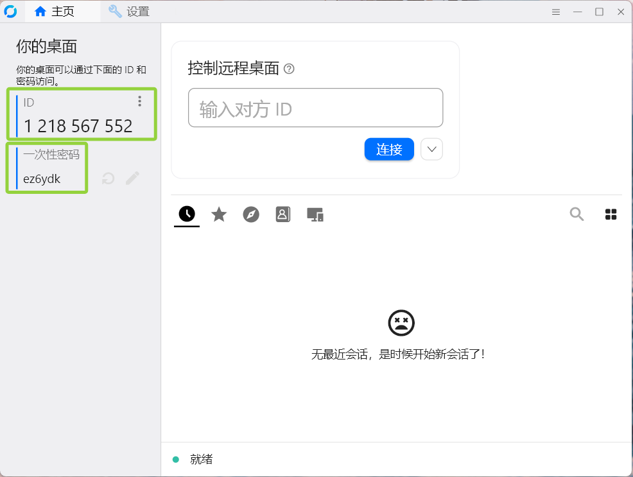Switch to the 主页 tab

pos(55,12)
